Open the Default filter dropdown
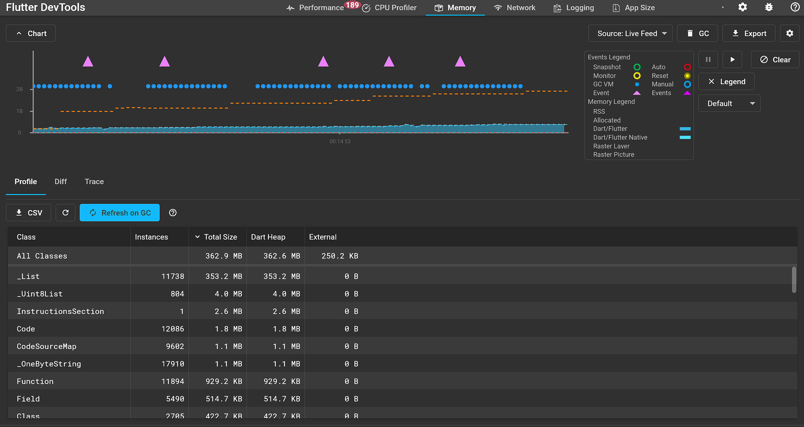 tap(729, 103)
